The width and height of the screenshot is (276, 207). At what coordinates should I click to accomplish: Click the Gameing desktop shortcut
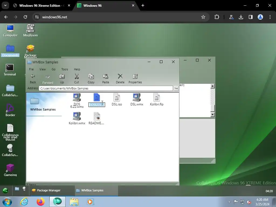pos(10,170)
